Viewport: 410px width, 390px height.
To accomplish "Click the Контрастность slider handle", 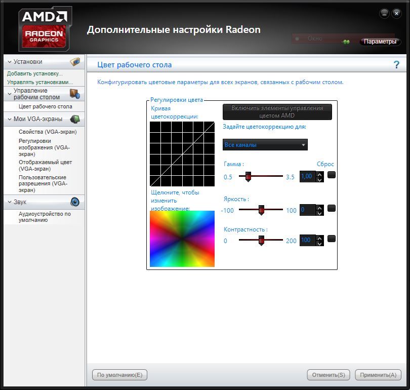I will click(261, 241).
